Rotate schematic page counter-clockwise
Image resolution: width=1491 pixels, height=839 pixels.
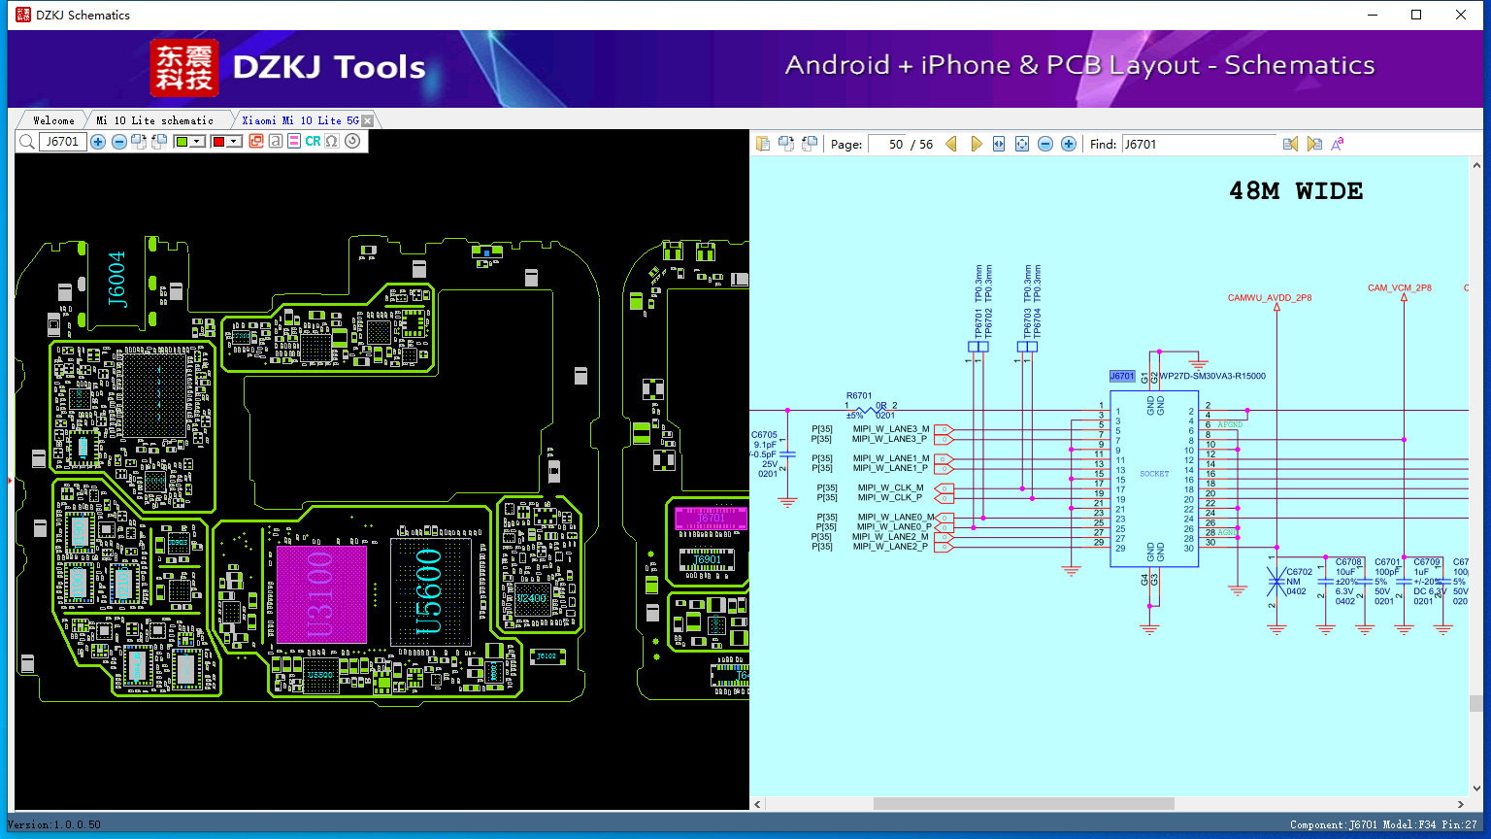point(809,144)
